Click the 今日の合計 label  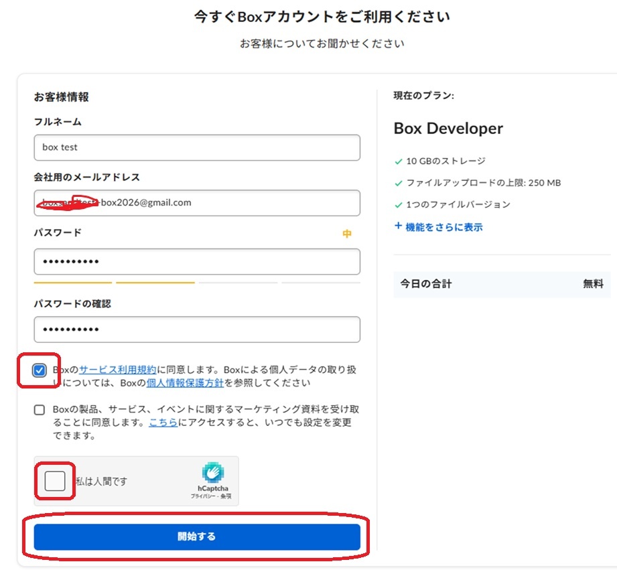426,284
